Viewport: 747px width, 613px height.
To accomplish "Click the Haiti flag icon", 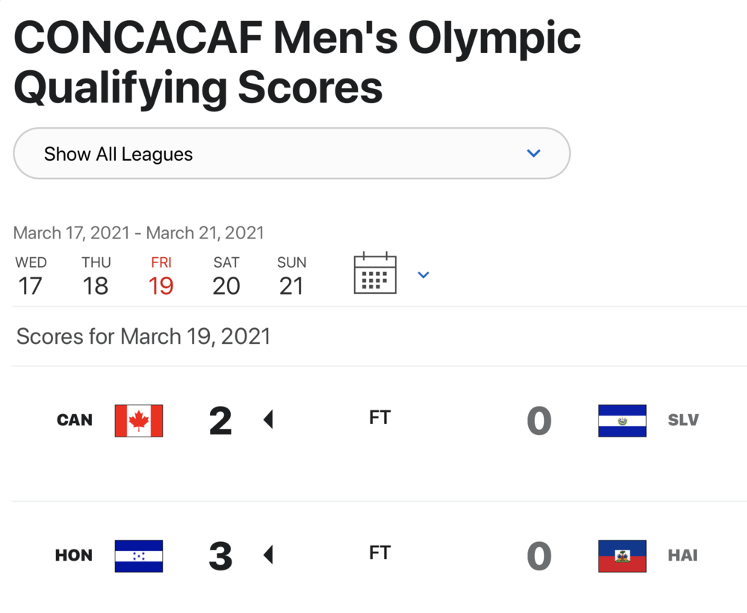I will [x=622, y=555].
